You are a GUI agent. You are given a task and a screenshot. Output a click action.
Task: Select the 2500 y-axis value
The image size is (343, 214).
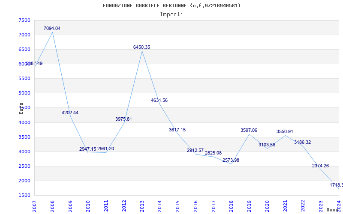[x=24, y=166]
